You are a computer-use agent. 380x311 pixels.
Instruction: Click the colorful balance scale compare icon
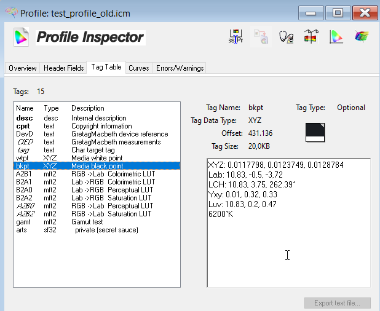pos(311,37)
